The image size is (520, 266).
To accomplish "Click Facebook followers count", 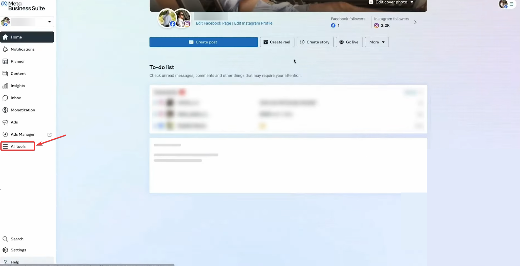I will [x=338, y=25].
